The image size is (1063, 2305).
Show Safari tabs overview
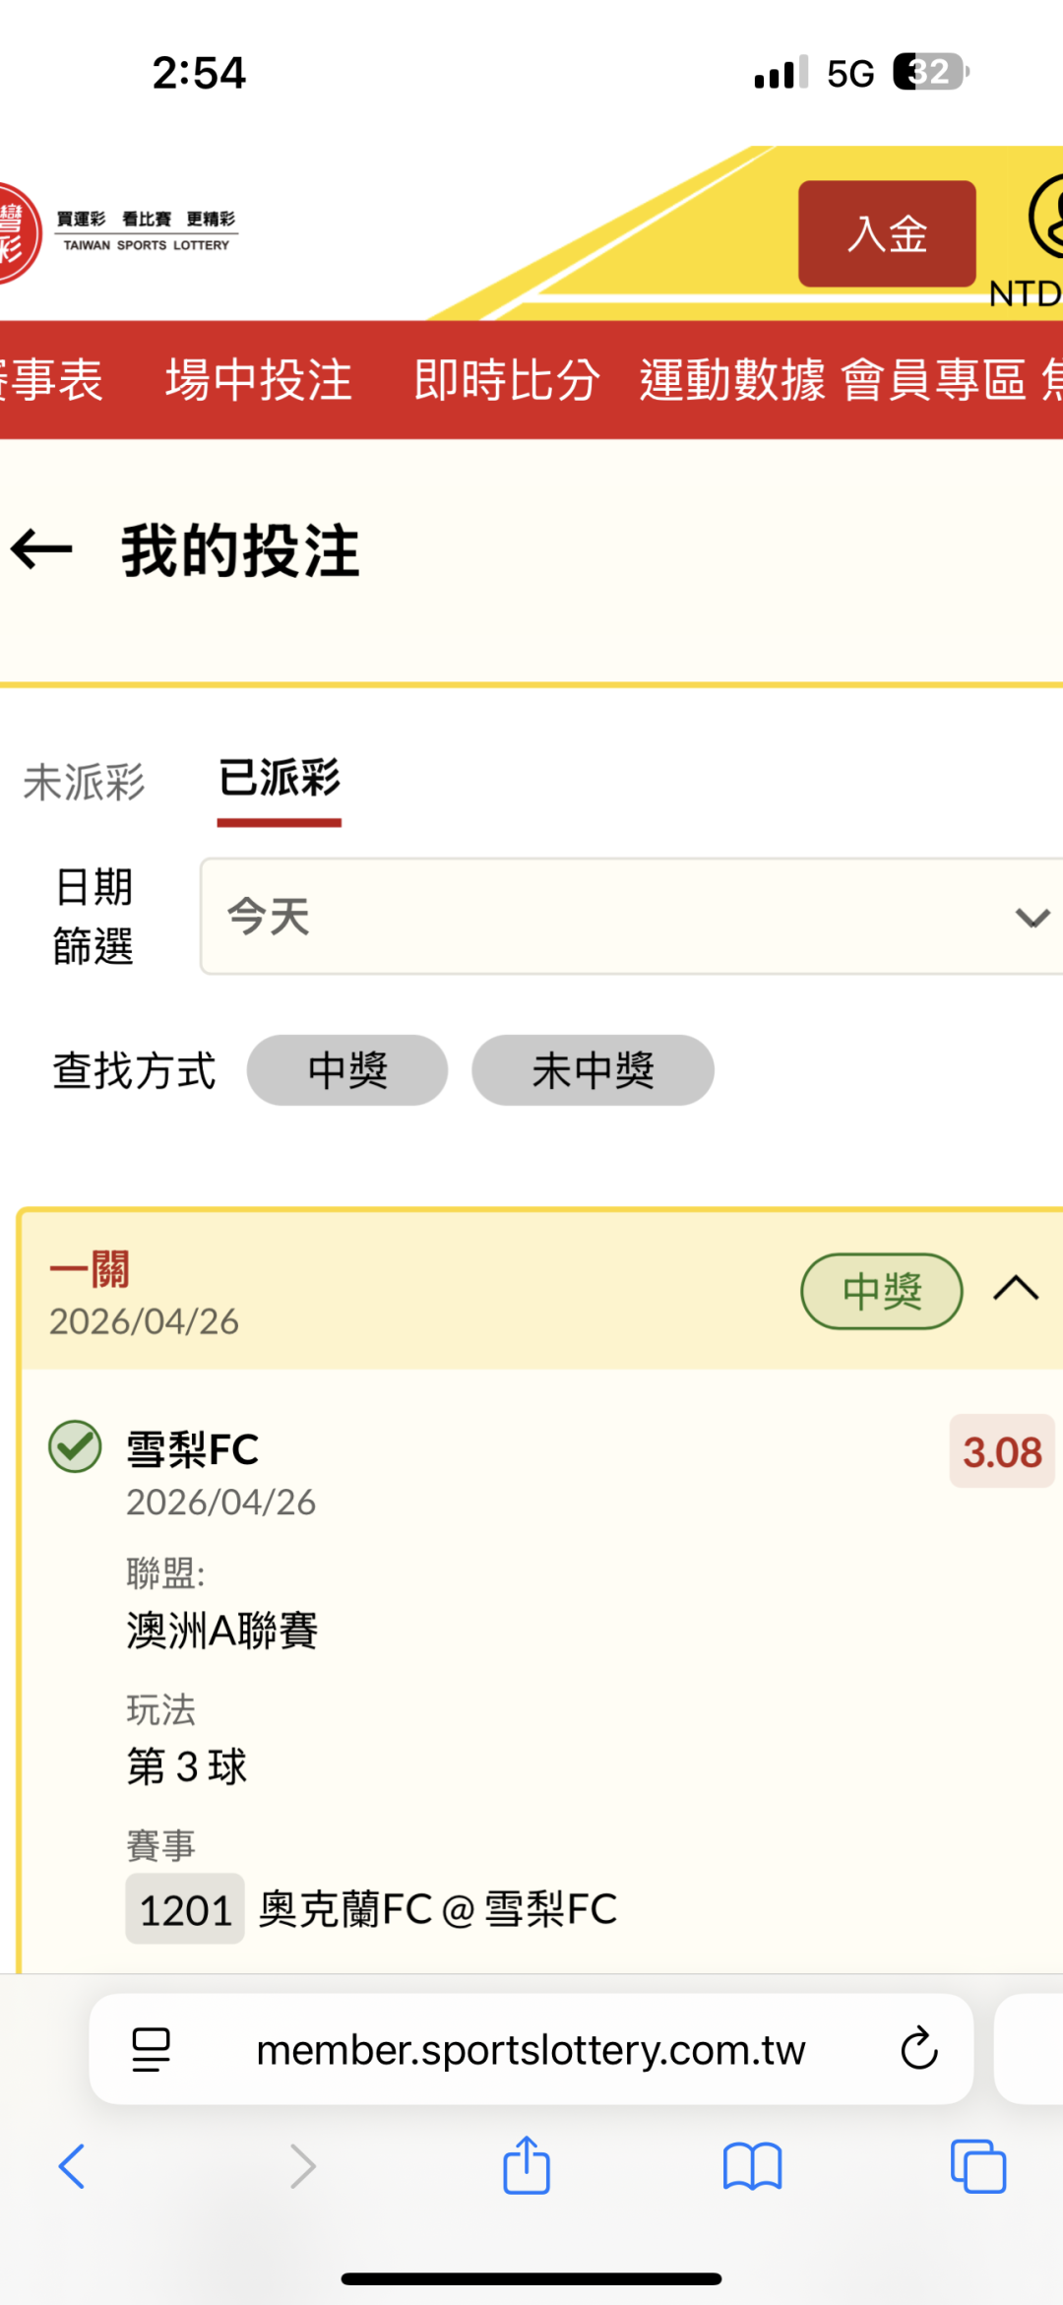coord(978,2166)
